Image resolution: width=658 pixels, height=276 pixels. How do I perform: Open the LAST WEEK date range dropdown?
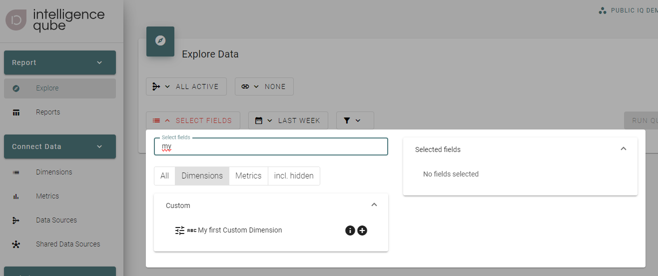(x=288, y=120)
